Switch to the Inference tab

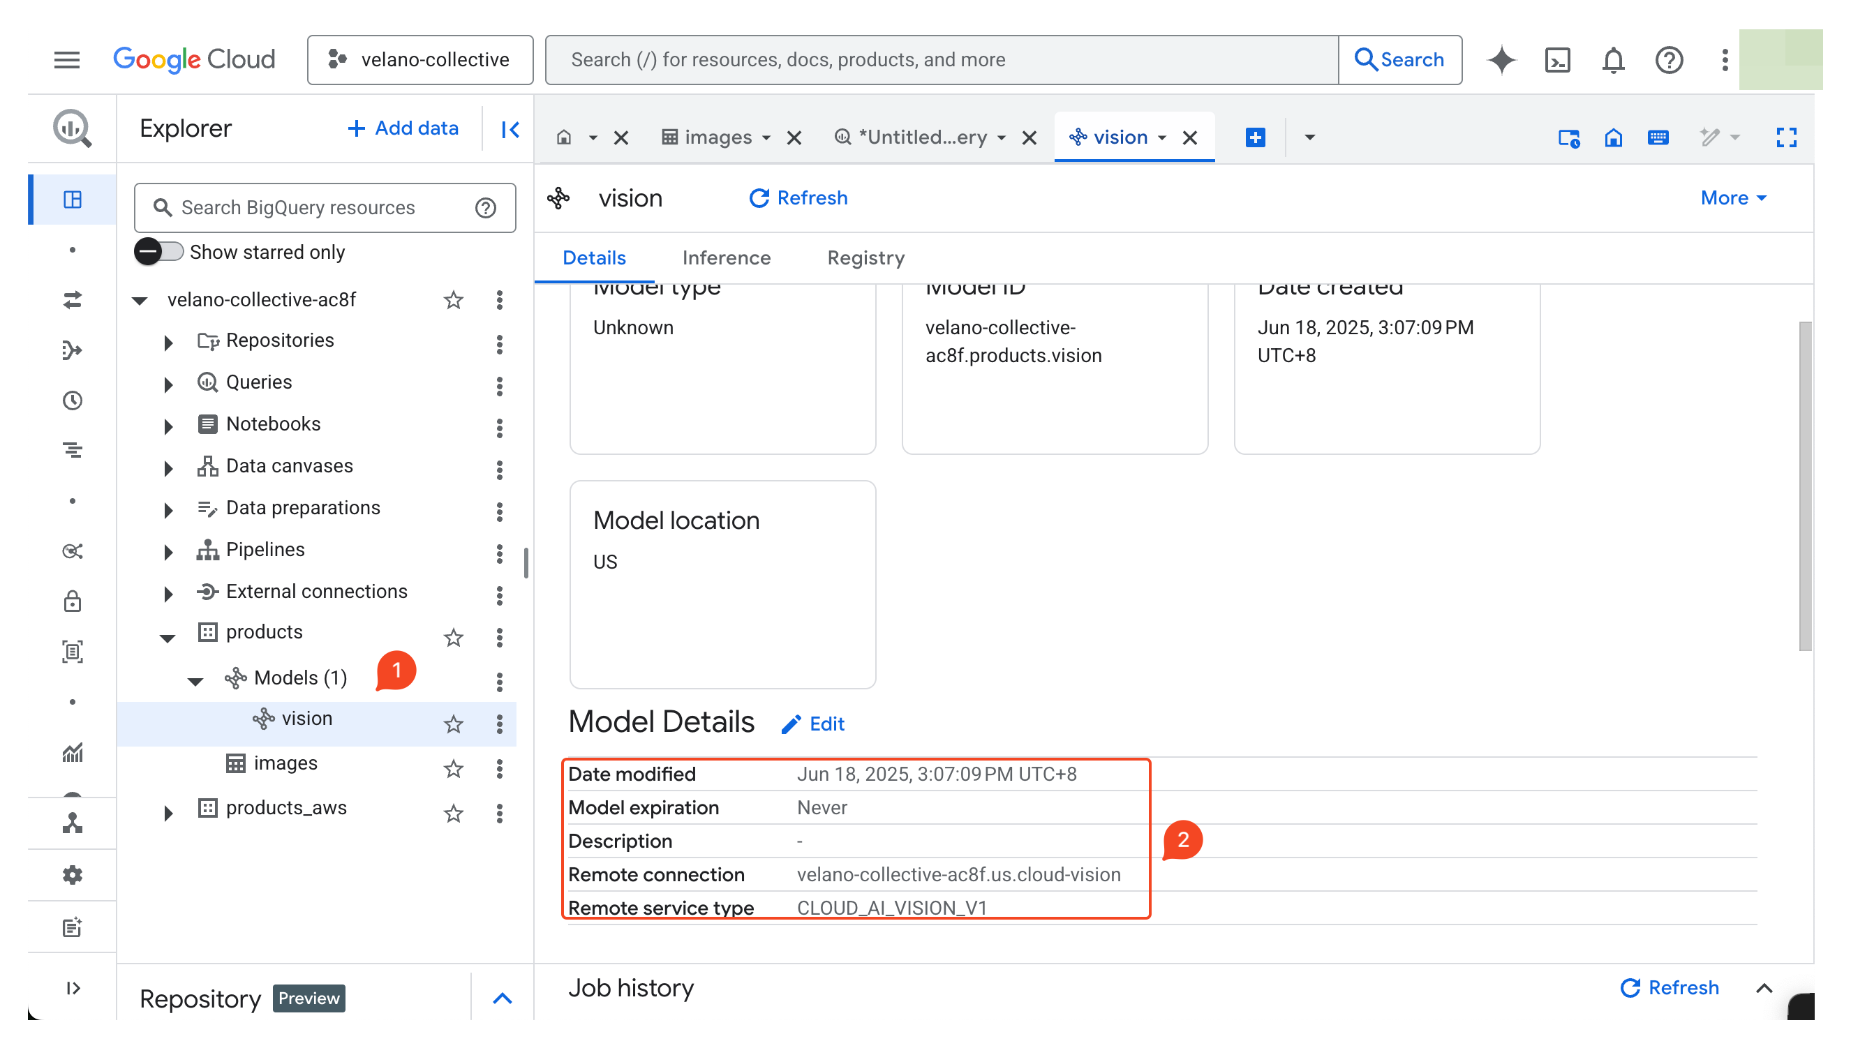tap(727, 257)
